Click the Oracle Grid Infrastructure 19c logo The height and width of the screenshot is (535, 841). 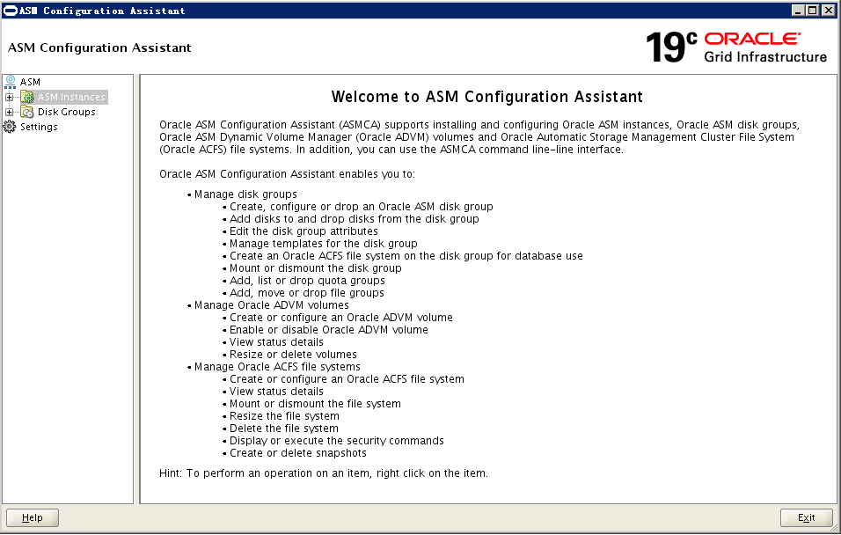coord(735,47)
